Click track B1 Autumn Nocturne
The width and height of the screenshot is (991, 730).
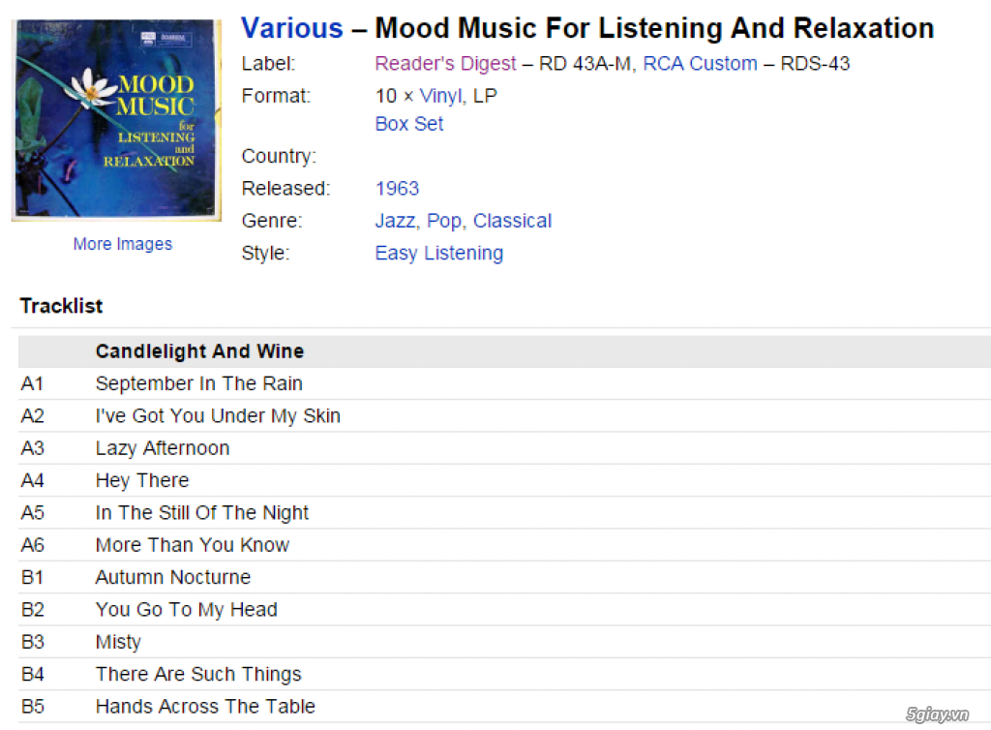pyautogui.click(x=172, y=577)
